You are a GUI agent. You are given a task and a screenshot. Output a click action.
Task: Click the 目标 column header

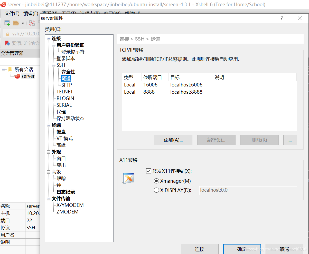tap(191, 77)
